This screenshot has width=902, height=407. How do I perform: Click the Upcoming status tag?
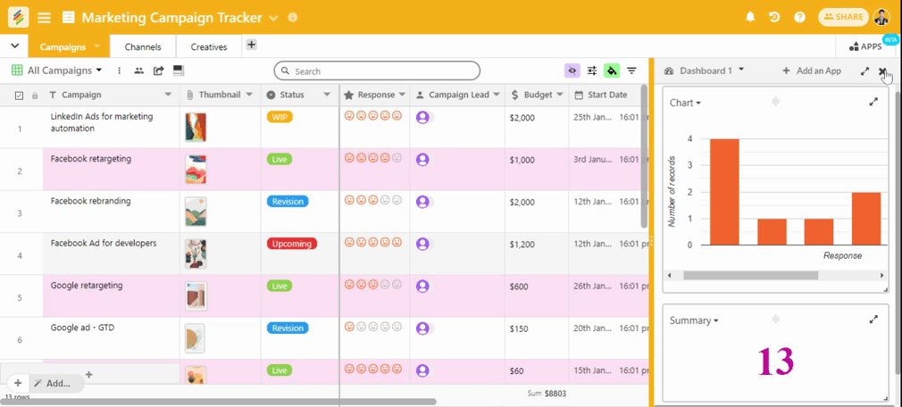(292, 244)
